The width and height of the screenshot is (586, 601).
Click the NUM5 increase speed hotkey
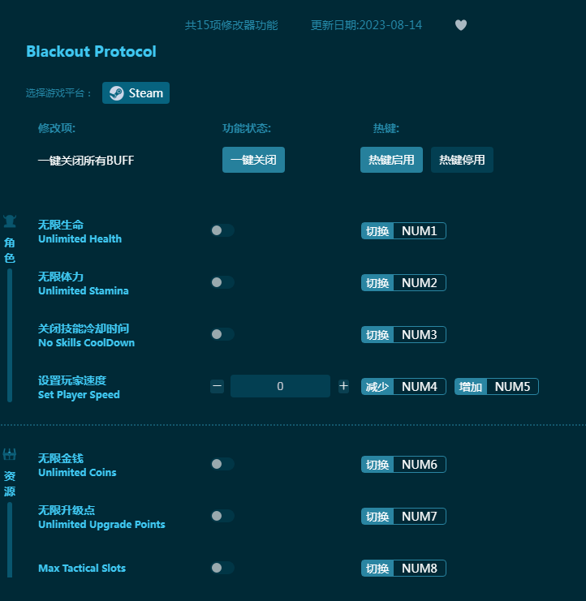click(x=512, y=387)
